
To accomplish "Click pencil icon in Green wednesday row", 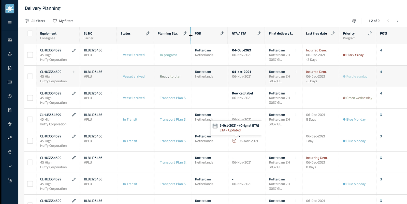I will tap(74, 93).
